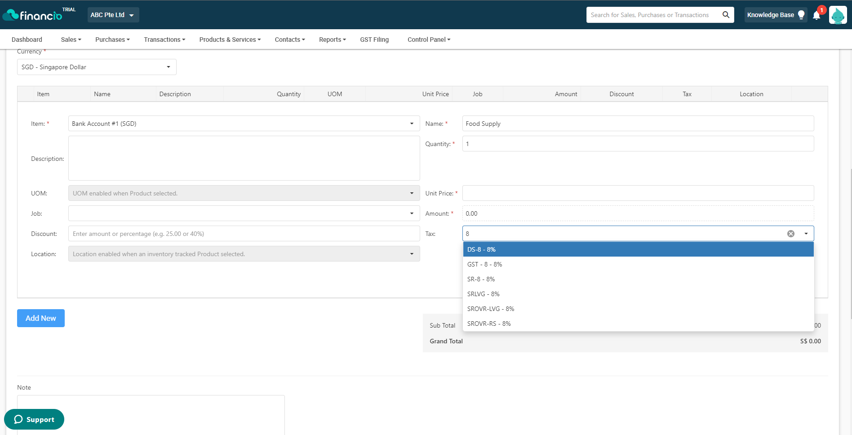Expand the Item Bank Account dropdown
852x435 pixels.
pyautogui.click(x=244, y=124)
